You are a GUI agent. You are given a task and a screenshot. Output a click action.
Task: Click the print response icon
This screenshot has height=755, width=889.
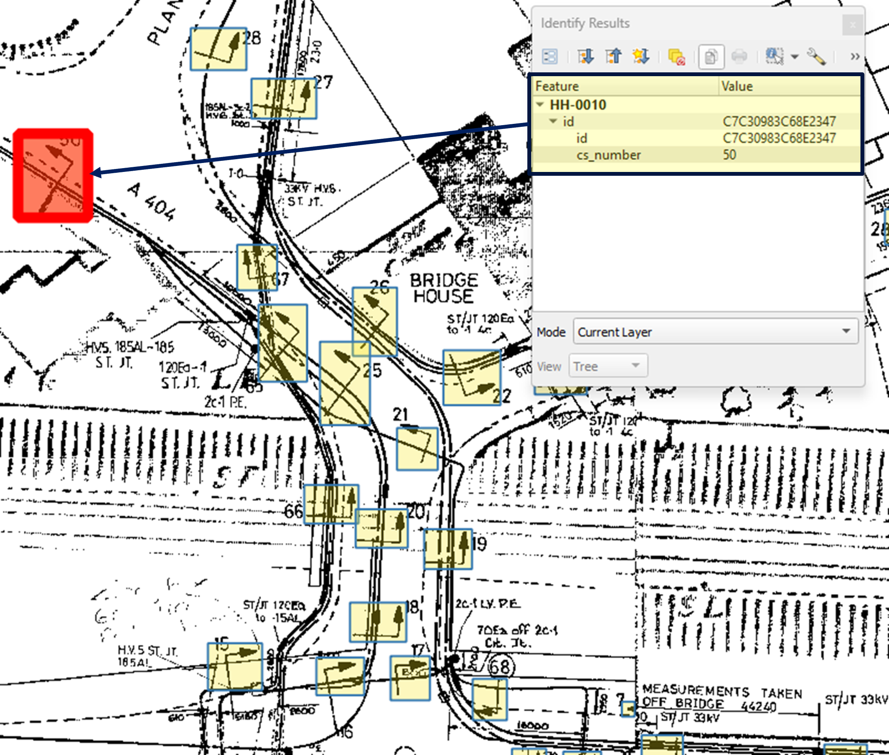(739, 57)
